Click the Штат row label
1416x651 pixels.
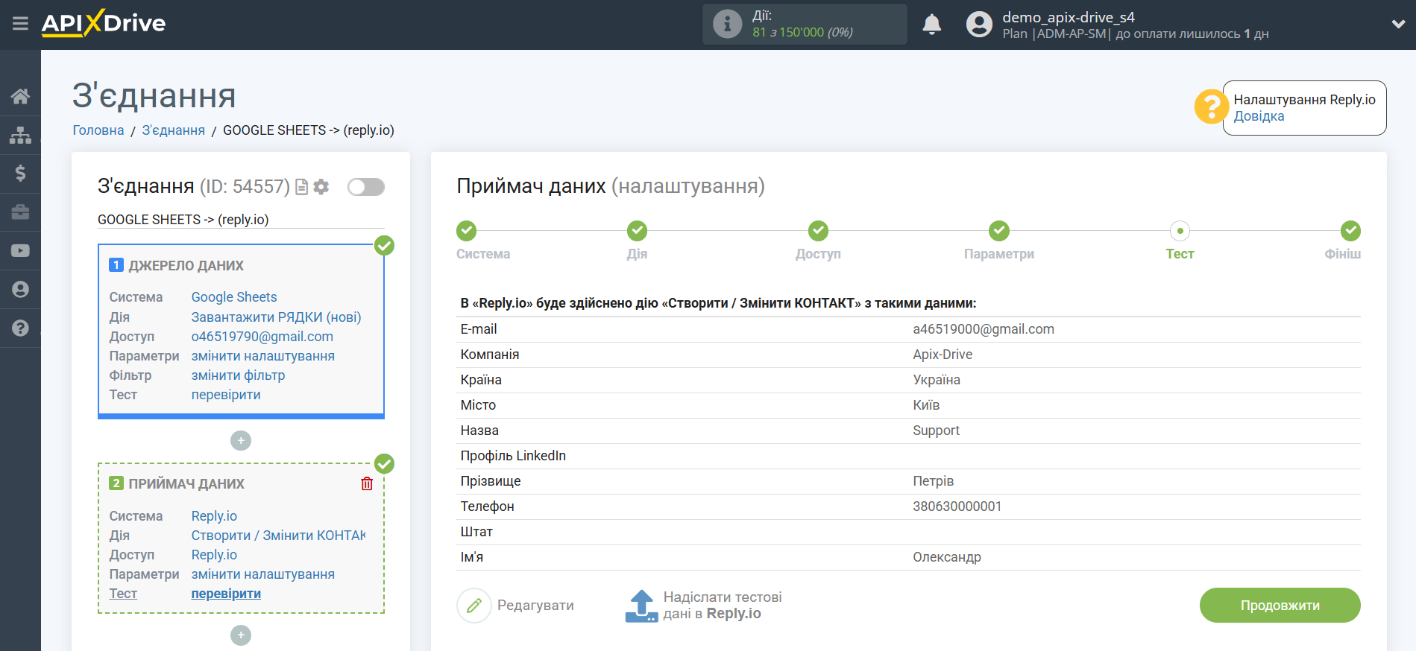click(476, 532)
